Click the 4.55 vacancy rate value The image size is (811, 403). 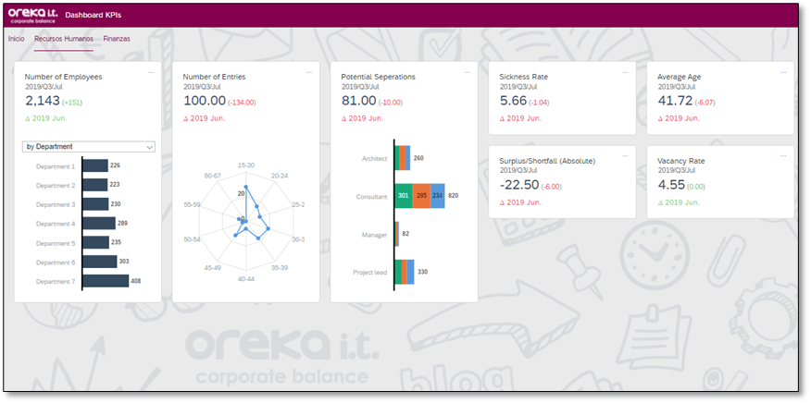[x=671, y=185]
